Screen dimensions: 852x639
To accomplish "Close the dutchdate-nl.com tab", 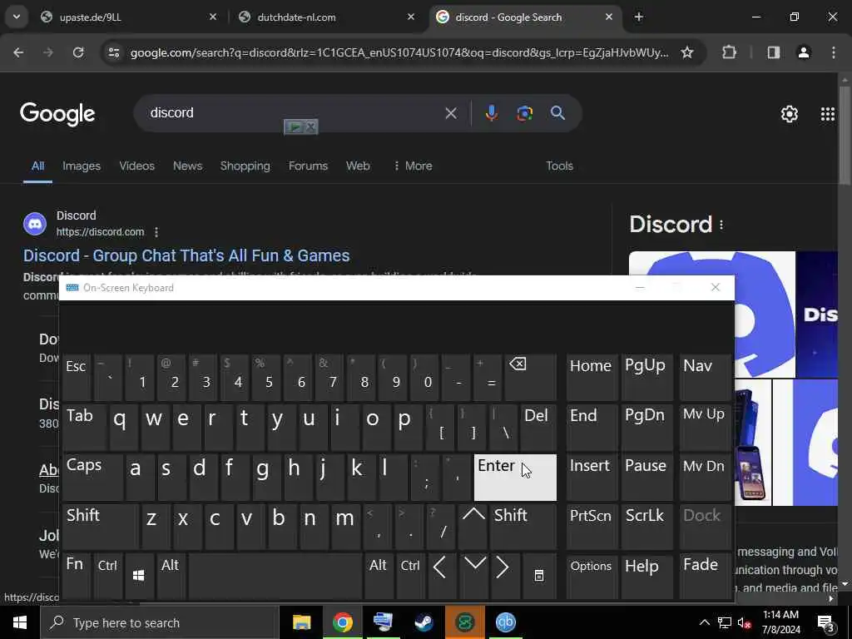I will coord(411,17).
